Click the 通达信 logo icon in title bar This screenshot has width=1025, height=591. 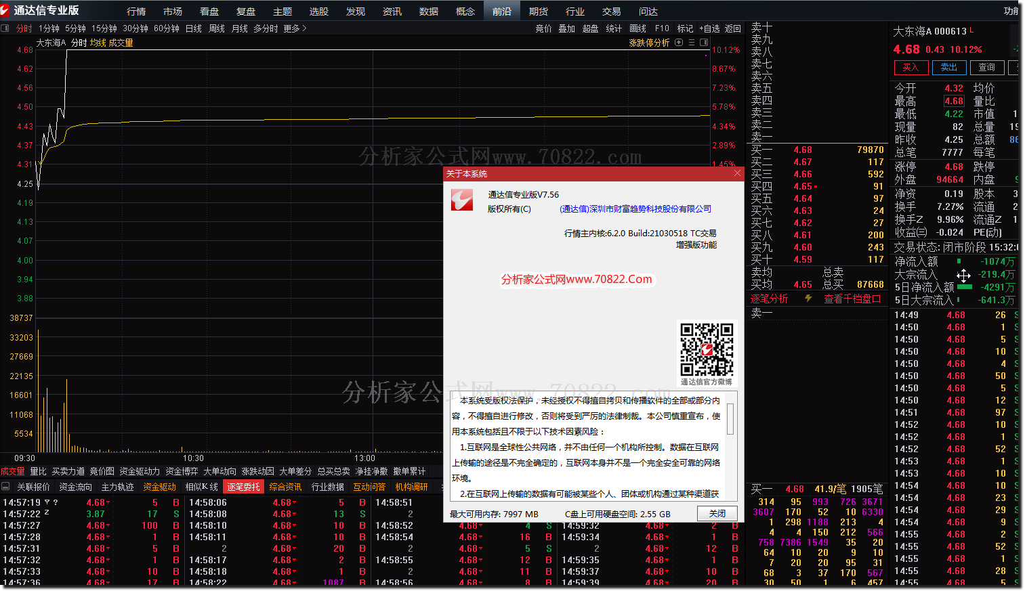click(x=6, y=10)
